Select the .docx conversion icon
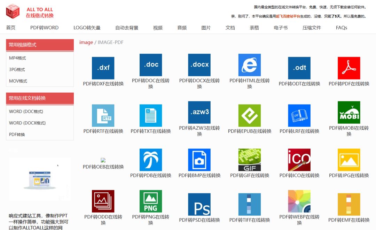 199,65
